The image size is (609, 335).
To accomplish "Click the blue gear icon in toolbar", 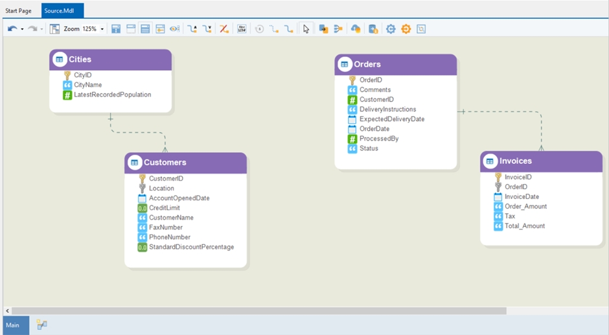I will click(391, 29).
